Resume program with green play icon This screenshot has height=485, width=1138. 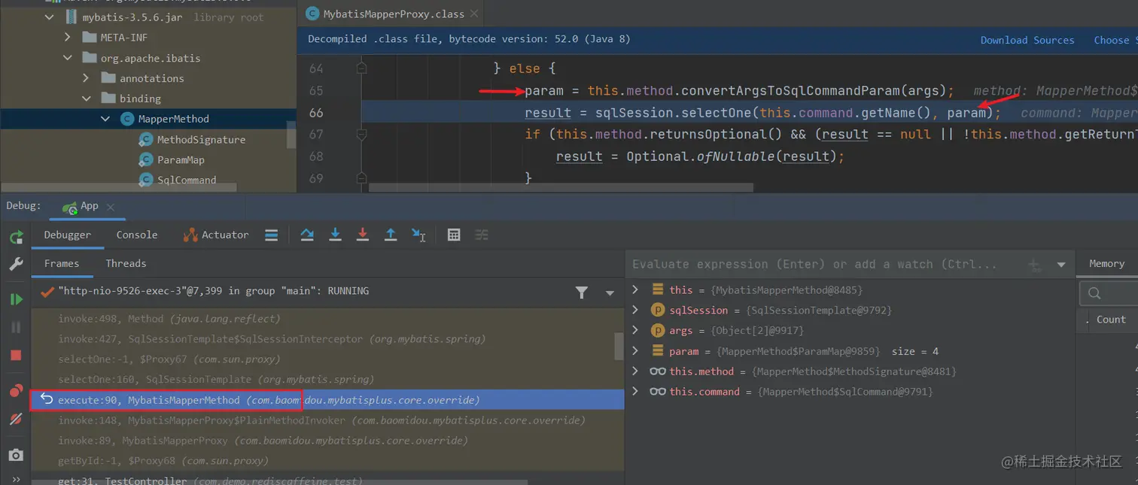(x=16, y=299)
